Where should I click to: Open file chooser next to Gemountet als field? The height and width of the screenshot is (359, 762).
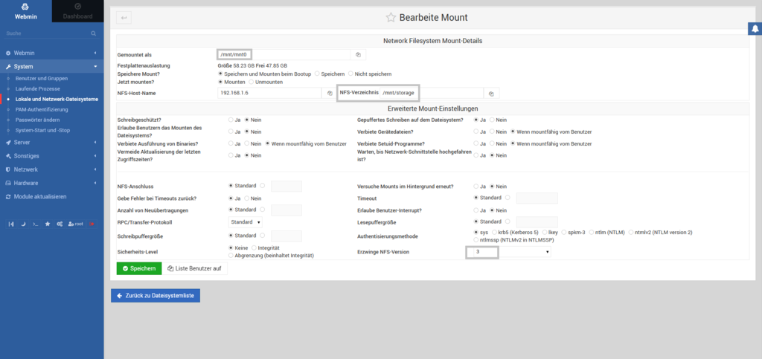(358, 54)
